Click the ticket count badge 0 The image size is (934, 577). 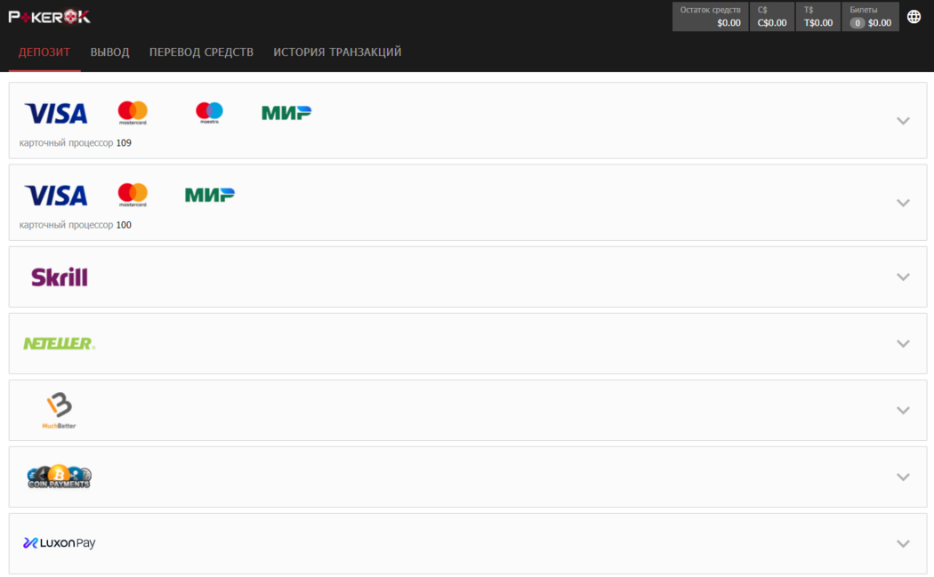tap(858, 23)
